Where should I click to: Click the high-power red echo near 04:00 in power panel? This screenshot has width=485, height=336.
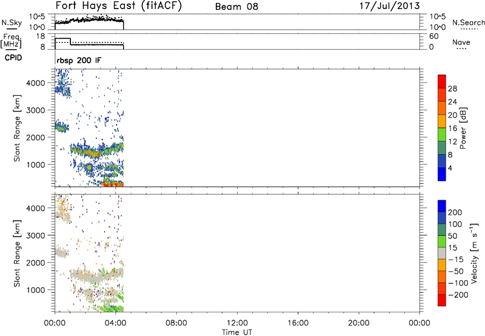click(113, 184)
